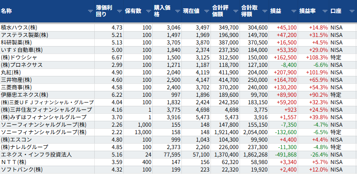This screenshot has width=357, height=174.
Task: Click the -491,868 loss value cell
Action: pos(283,154)
